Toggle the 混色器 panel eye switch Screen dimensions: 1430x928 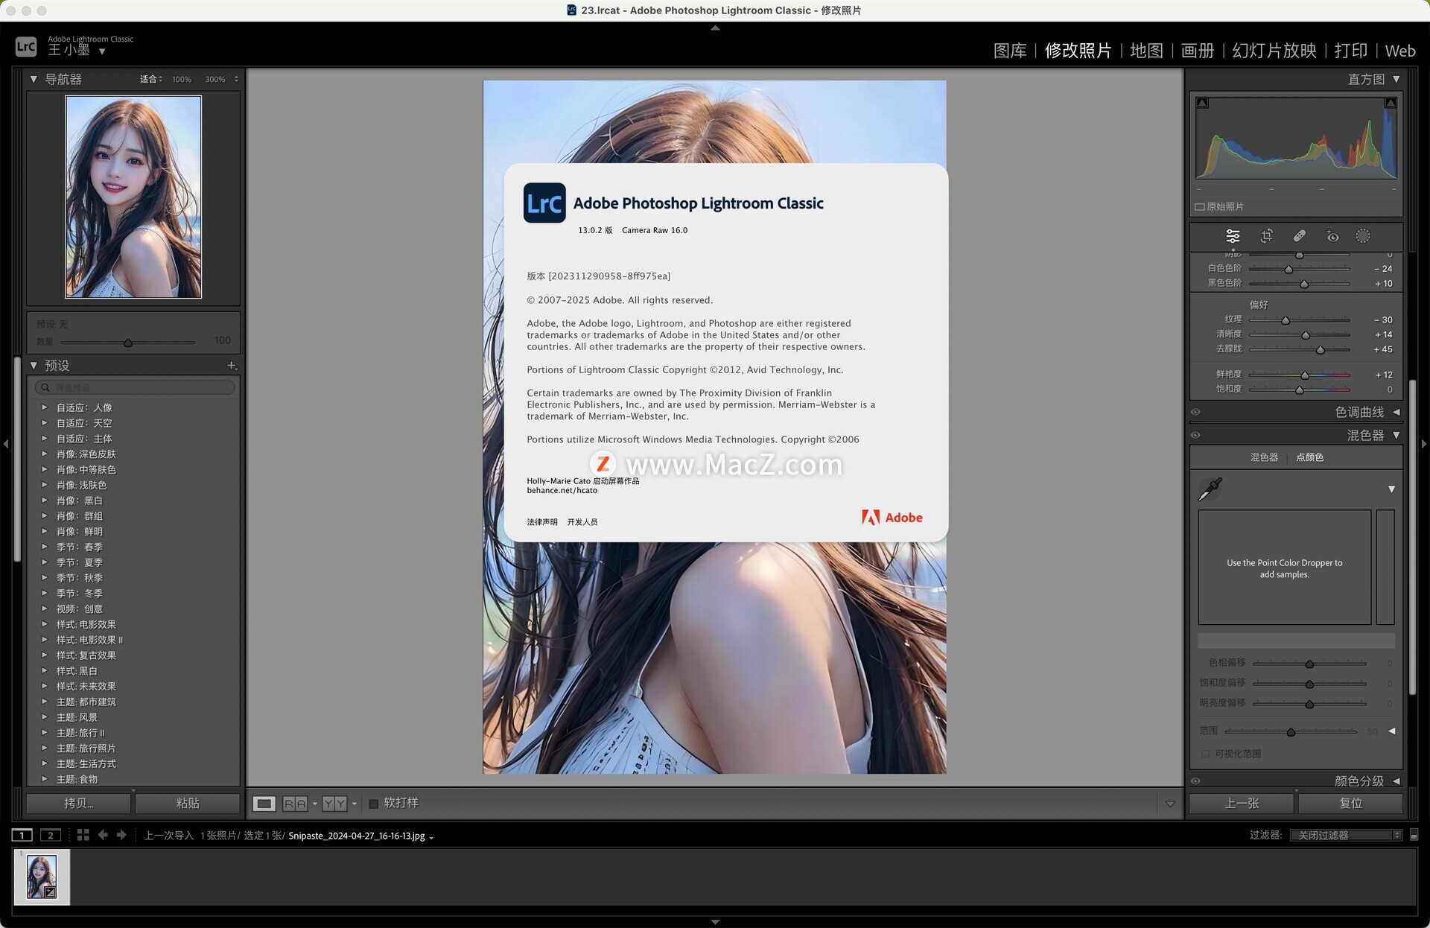click(1195, 435)
